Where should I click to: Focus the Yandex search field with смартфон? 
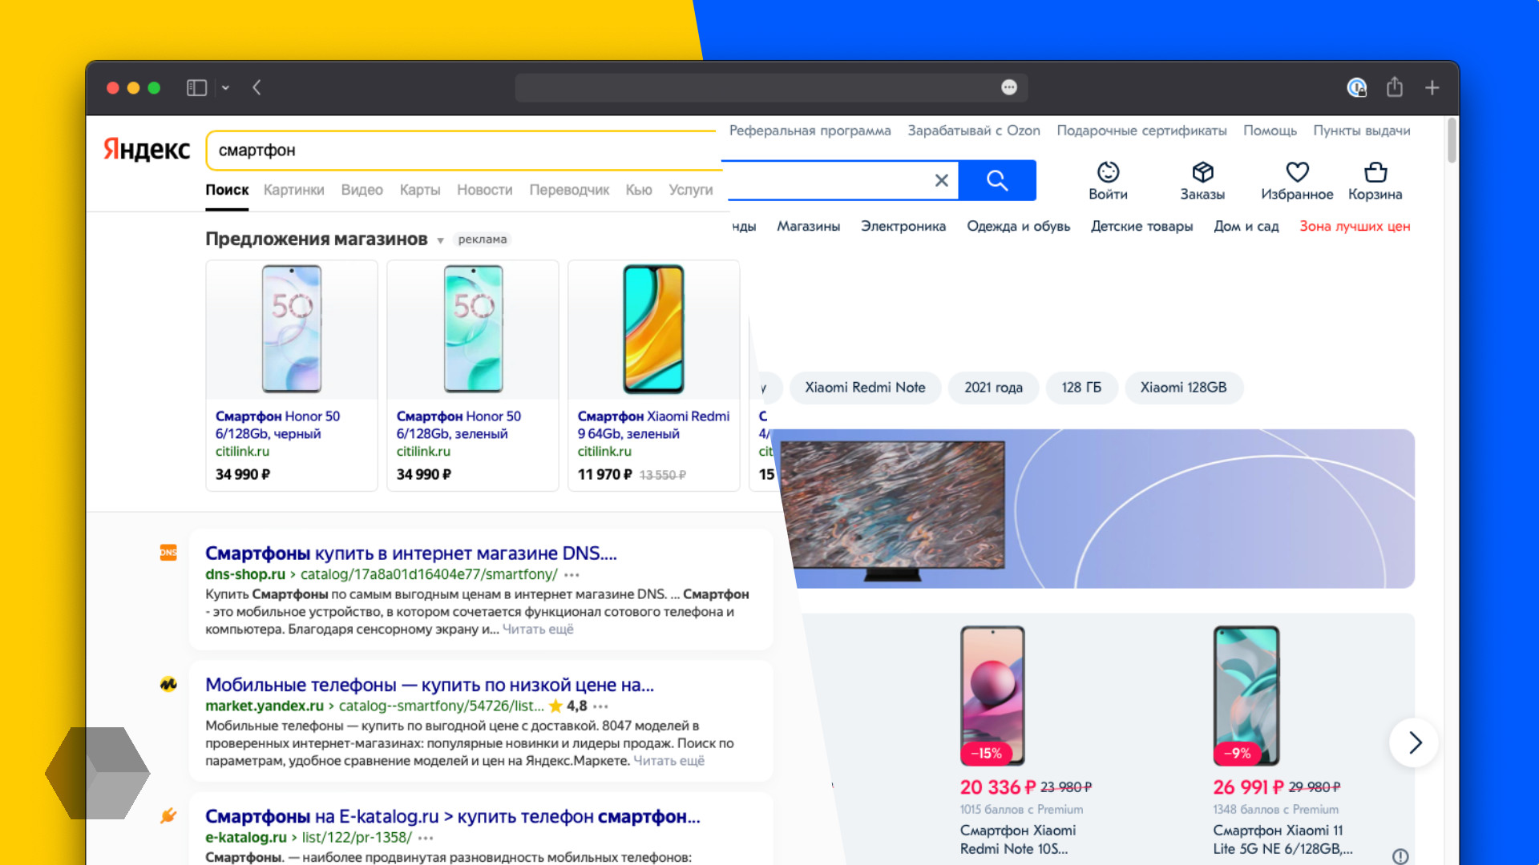pyautogui.click(x=465, y=151)
